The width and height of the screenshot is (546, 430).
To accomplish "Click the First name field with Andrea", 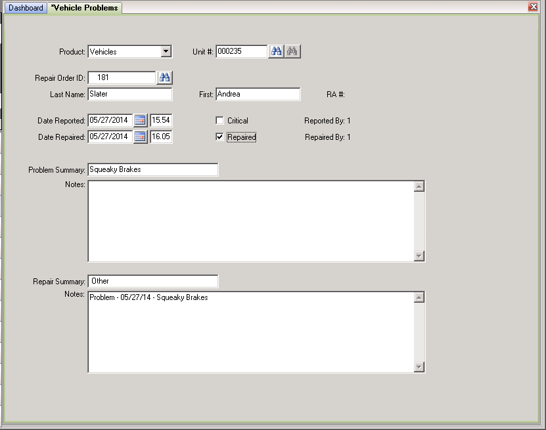I will (x=258, y=94).
